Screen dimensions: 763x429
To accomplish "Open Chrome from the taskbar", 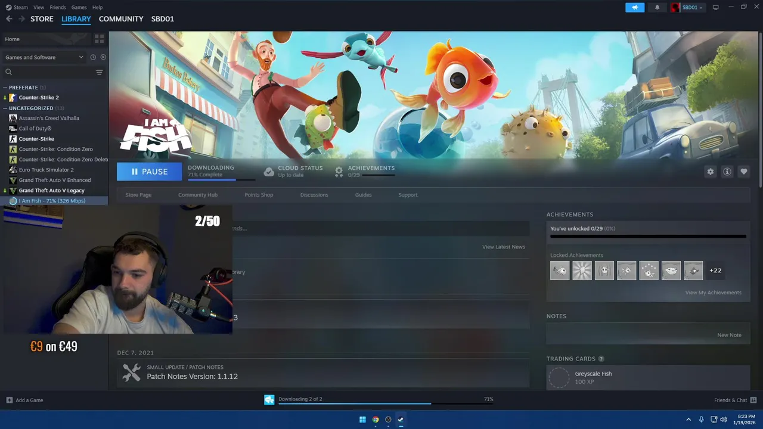I will coord(376,419).
